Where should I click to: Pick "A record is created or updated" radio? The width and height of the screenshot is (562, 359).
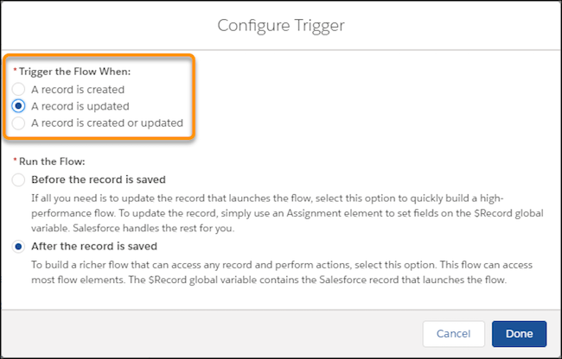pyautogui.click(x=19, y=123)
